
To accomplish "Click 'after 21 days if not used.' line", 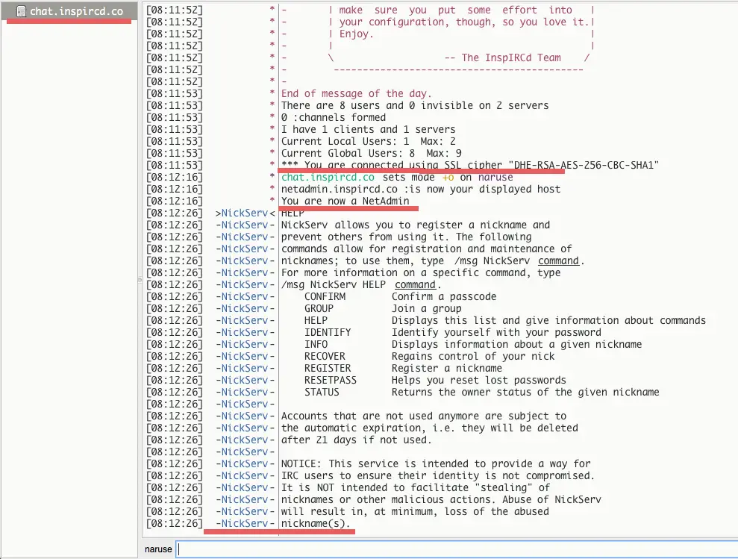I will click(x=356, y=440).
